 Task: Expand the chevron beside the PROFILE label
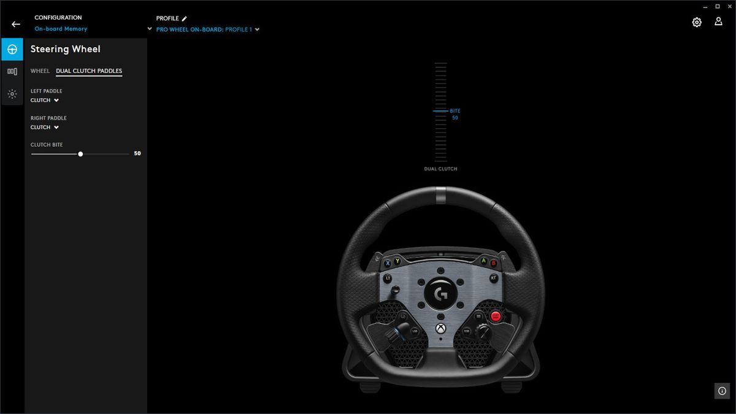coord(149,29)
